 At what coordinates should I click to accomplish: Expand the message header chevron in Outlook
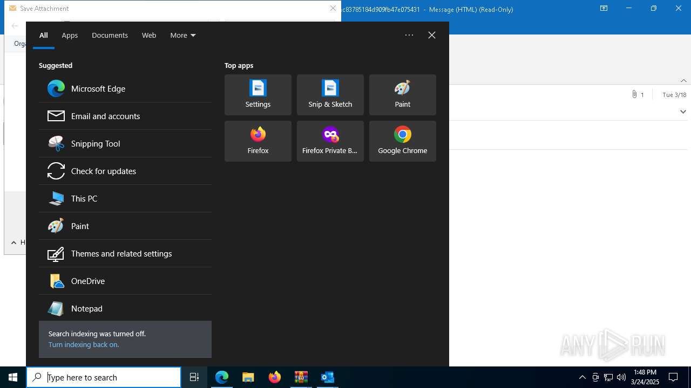pos(683,112)
